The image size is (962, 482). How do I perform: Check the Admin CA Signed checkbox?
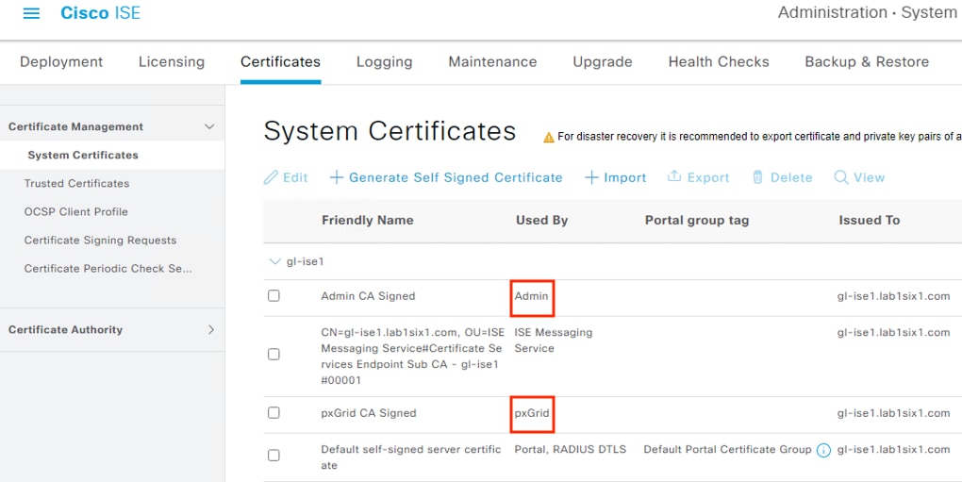click(x=274, y=296)
